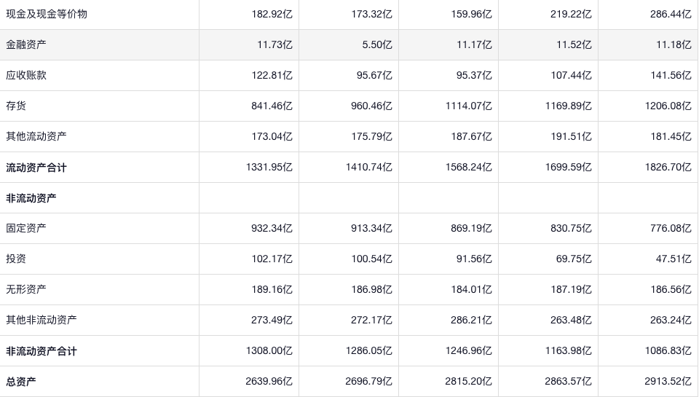699x397 pixels.
Task: Click the 非流动资产 section heading
Action: (31, 198)
